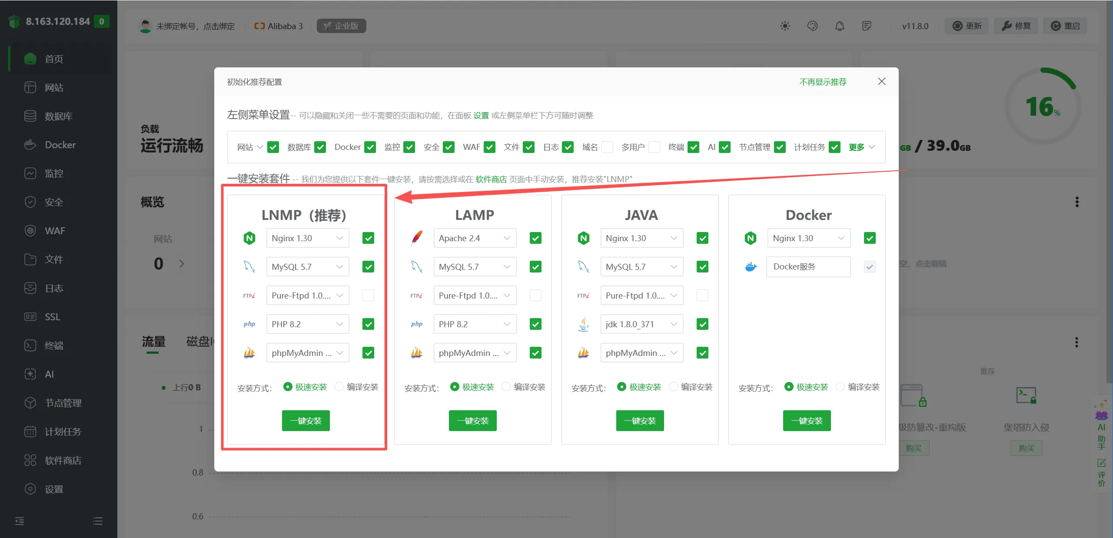This screenshot has width=1113, height=538.
Task: Open the notification bell icon
Action: tap(840, 26)
